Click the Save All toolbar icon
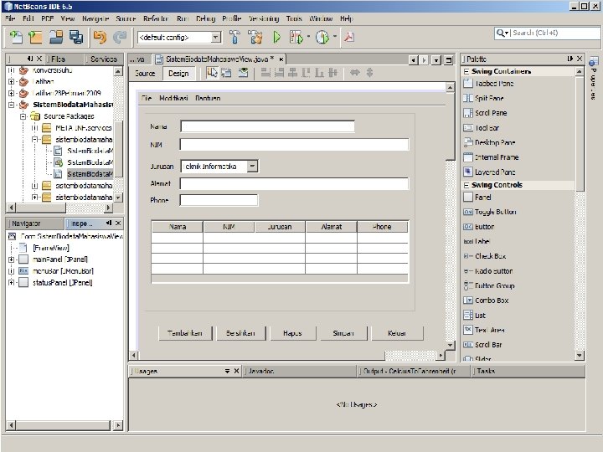 [76, 37]
